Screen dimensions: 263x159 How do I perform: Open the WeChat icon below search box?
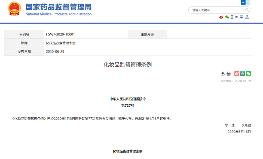coord(227,17)
